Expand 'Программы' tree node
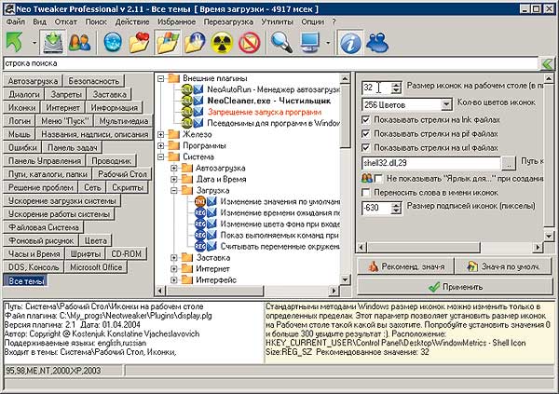 [161, 145]
